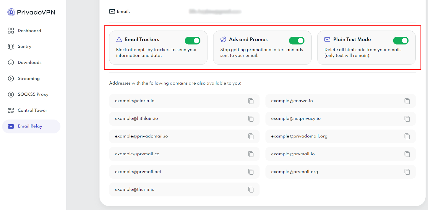This screenshot has width=428, height=210.
Task: Turn off Ads and Promos blocking
Action: 297,40
